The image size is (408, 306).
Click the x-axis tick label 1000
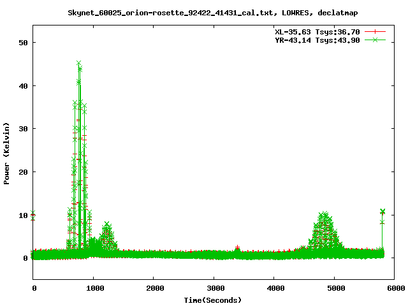click(x=95, y=288)
